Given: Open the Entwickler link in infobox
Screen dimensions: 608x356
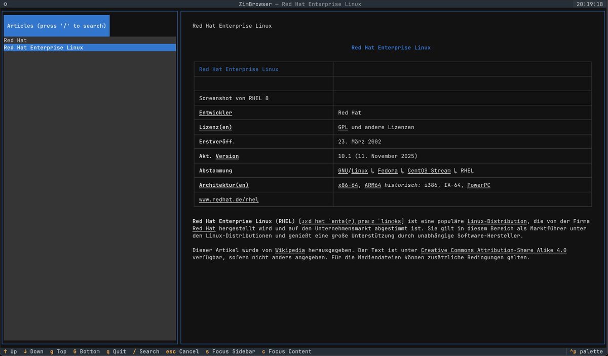Looking at the screenshot, I should 215,113.
